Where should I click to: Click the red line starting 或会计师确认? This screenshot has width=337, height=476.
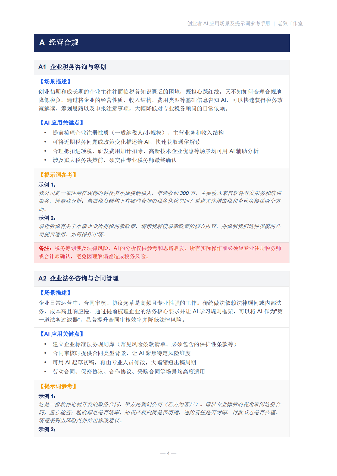[94, 256]
